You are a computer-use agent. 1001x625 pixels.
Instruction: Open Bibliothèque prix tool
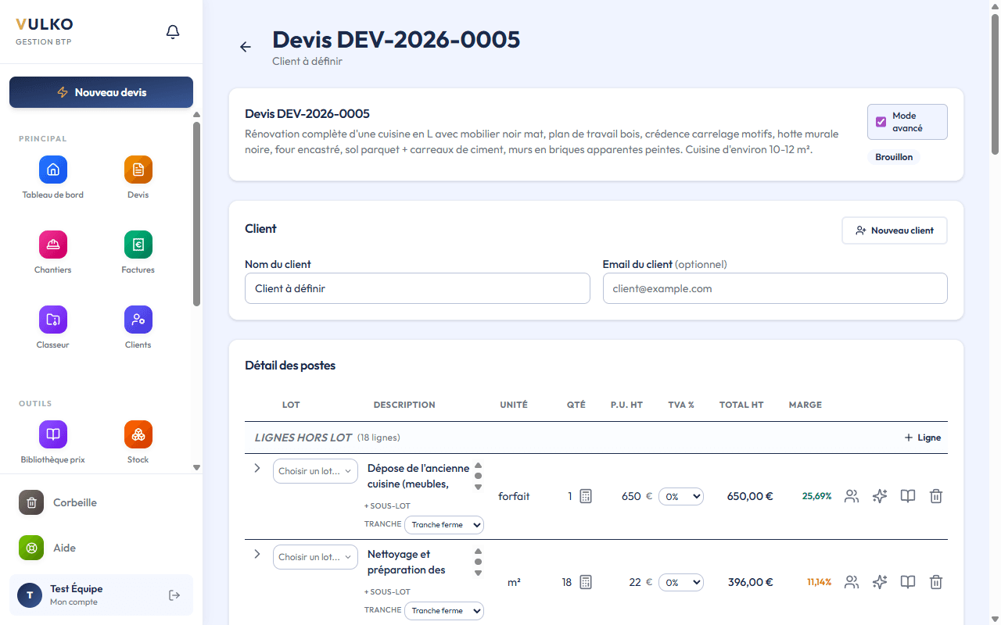click(x=53, y=442)
